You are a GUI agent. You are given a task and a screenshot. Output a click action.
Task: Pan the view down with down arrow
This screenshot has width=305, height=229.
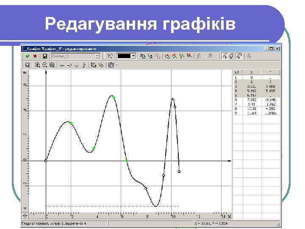pyautogui.click(x=76, y=65)
